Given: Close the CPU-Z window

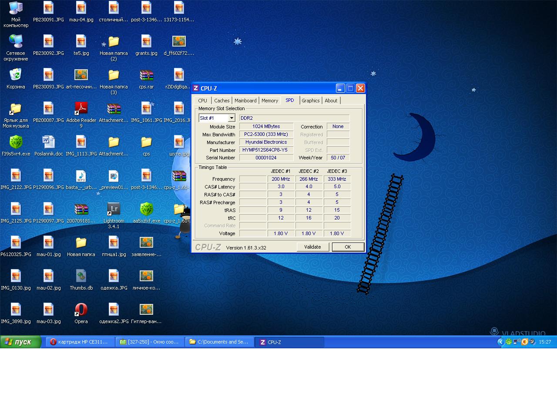Looking at the screenshot, I should pos(360,88).
